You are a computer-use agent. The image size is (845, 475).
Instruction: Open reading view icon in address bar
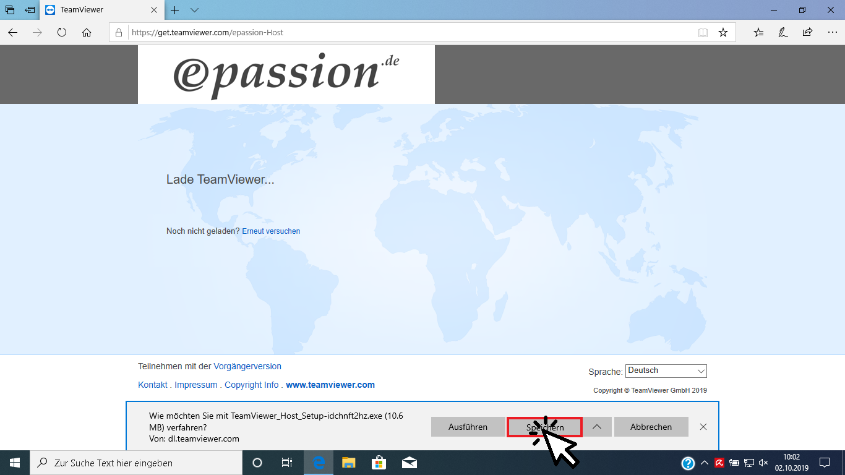(x=703, y=32)
